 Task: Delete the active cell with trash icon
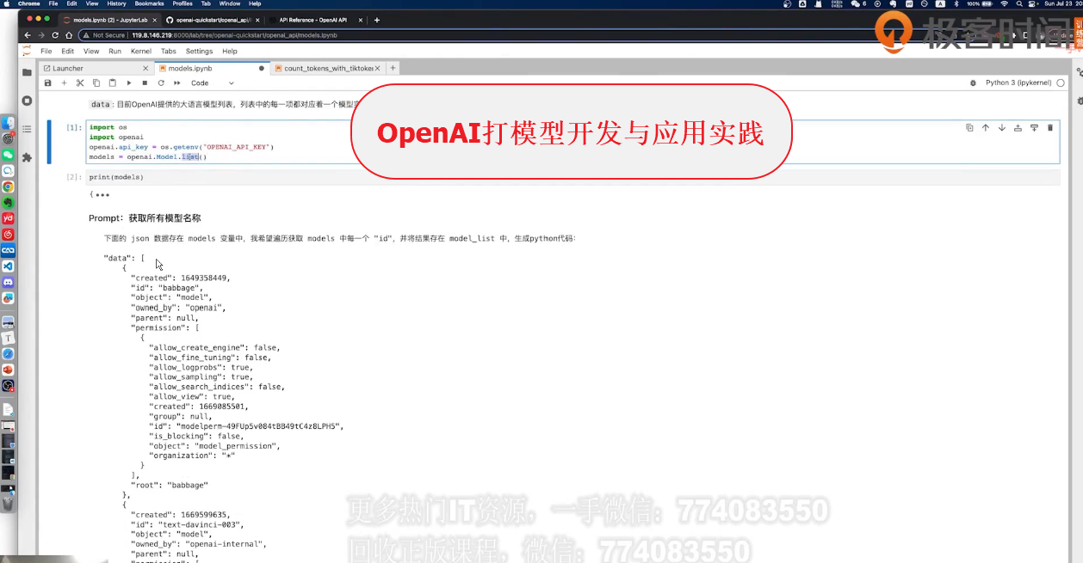[x=1050, y=127]
